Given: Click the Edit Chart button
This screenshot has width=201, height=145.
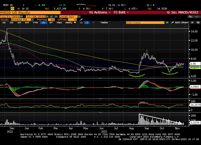Looking at the screenshot, I should click(180, 23).
